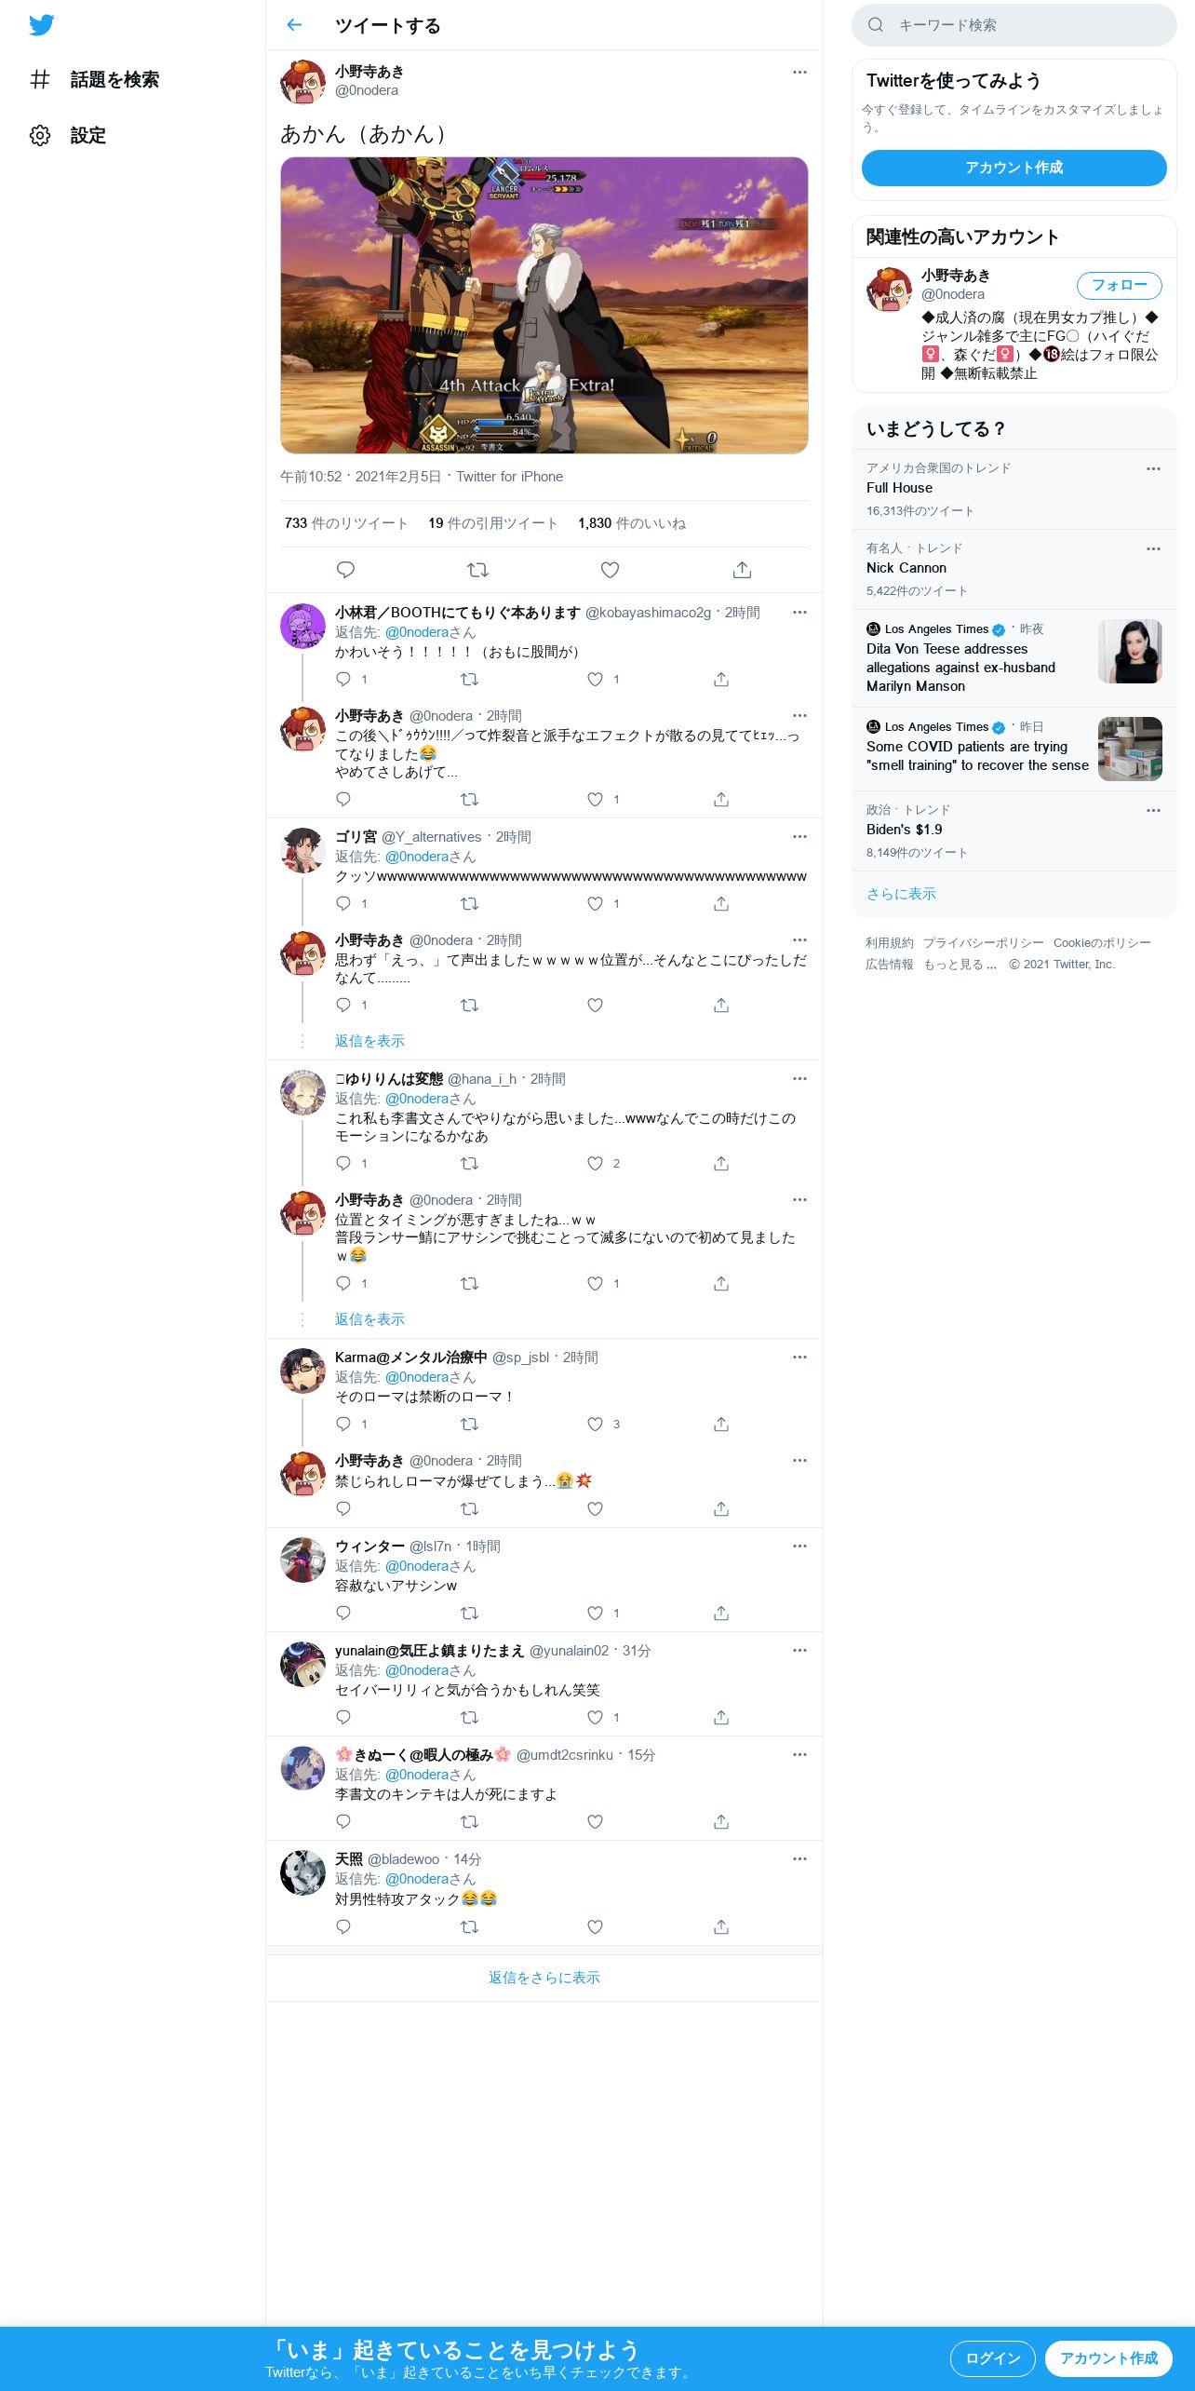
Task: Like the main tweet by 小野寺あき
Action: click(x=610, y=570)
